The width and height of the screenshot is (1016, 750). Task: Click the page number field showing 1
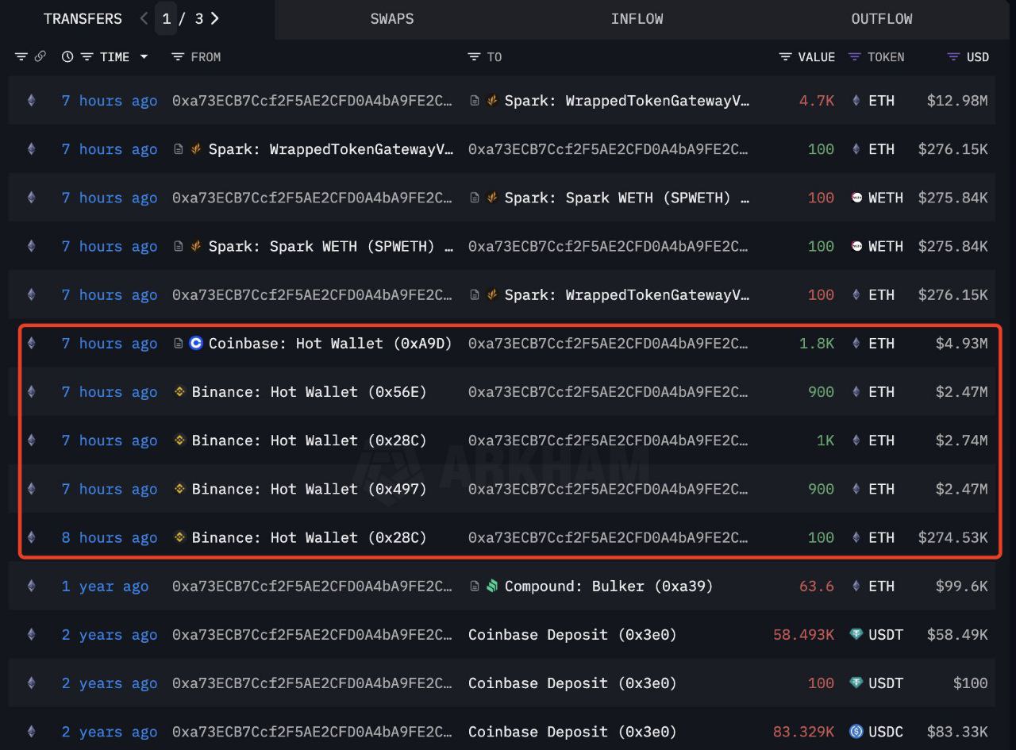[166, 19]
